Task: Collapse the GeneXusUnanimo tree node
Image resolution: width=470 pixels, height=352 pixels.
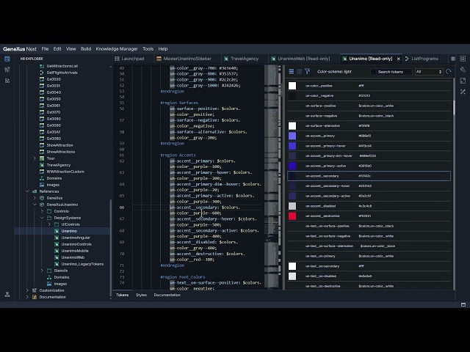Action: tap(35, 205)
